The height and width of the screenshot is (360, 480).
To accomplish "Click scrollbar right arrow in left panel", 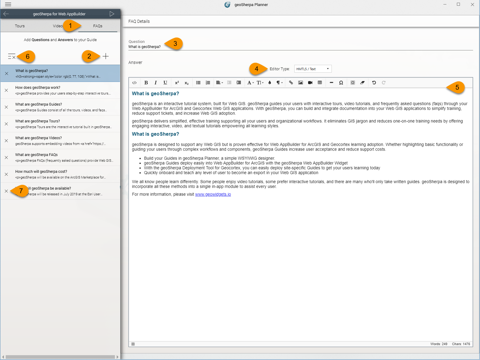I will click(x=118, y=357).
